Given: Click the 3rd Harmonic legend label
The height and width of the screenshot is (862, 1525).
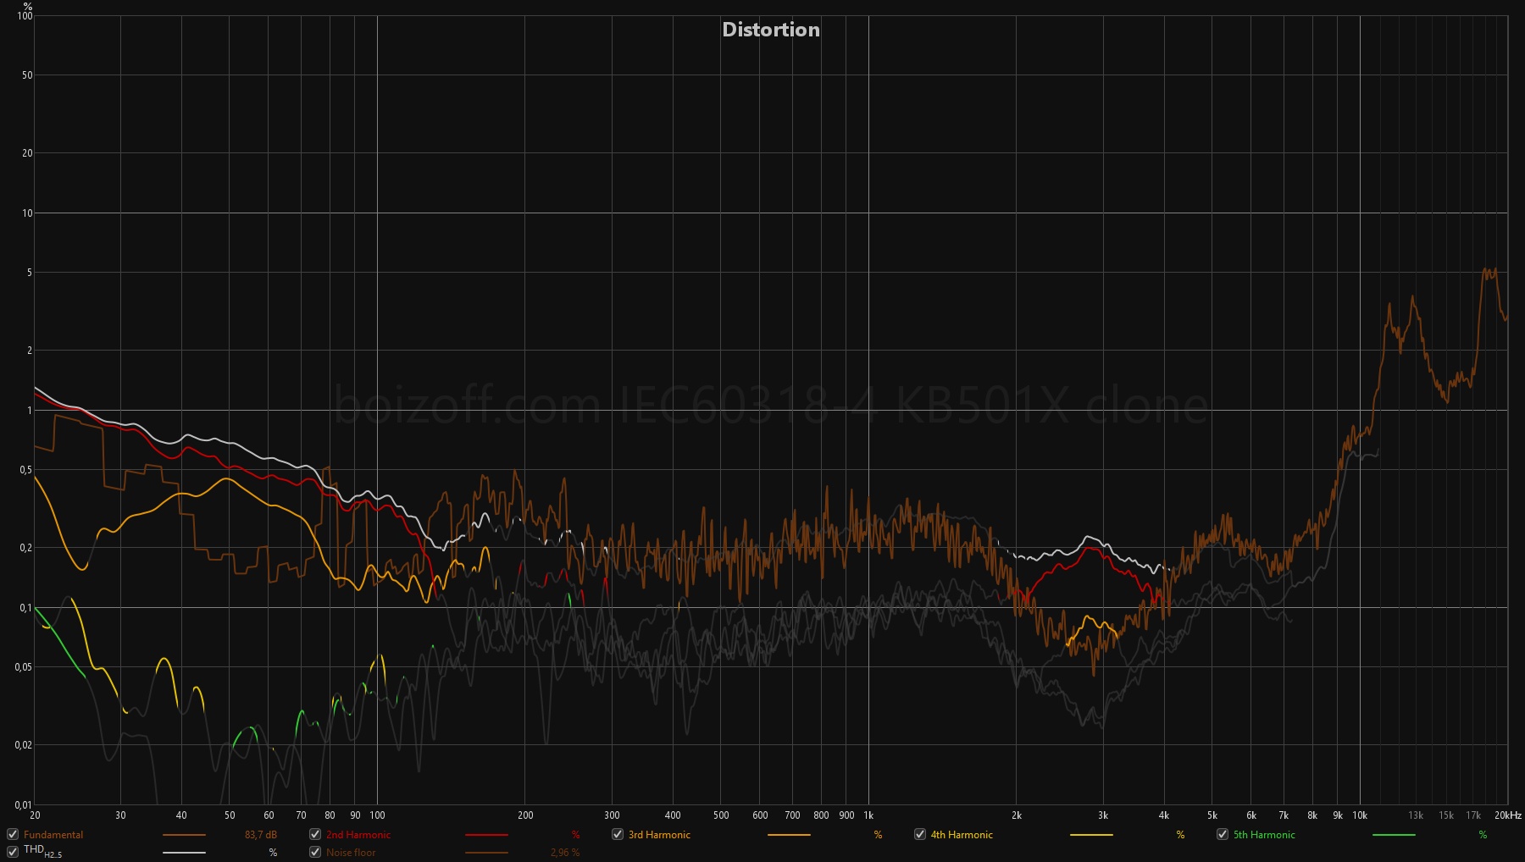Looking at the screenshot, I should [659, 835].
